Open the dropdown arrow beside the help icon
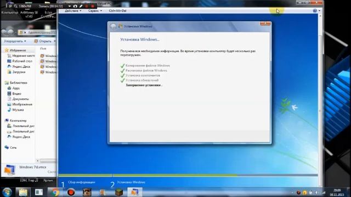The height and width of the screenshot is (197, 351). (319, 11)
